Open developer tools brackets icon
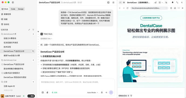Screen dimensions: 186x98 click(x=179, y=8)
